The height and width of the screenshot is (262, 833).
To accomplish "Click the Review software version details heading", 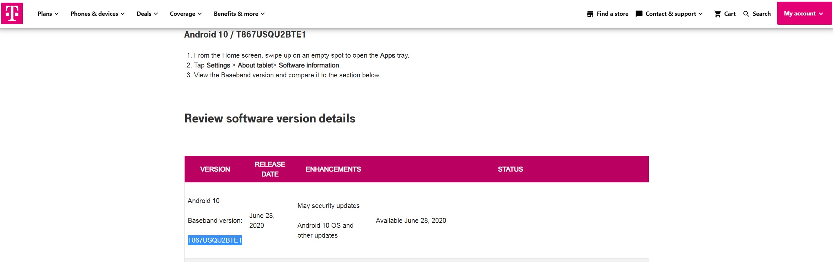I will pyautogui.click(x=270, y=118).
